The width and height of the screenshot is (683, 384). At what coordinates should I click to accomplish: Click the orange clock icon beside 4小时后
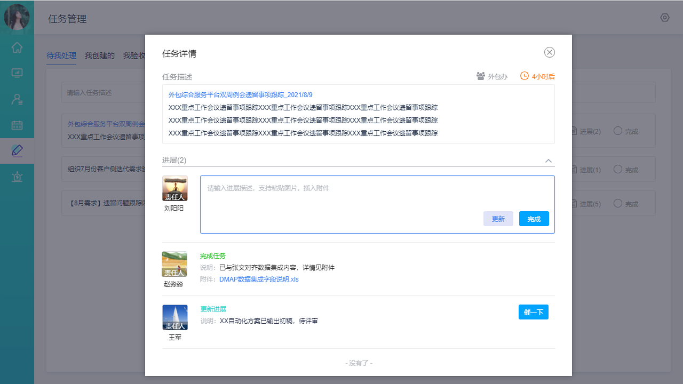click(523, 76)
